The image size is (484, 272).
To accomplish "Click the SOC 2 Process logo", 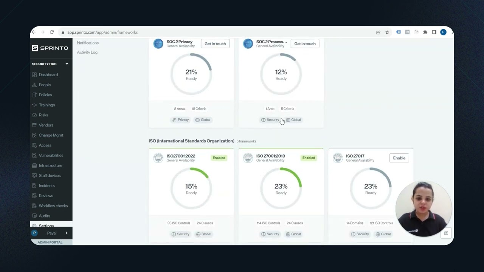I will (248, 43).
